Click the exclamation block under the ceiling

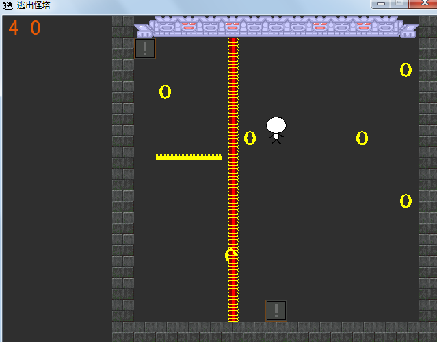pos(145,48)
